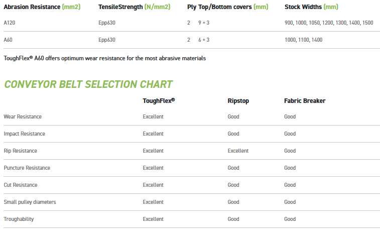Select the Small pulley diameters row label
This screenshot has height=239, width=380.
pos(30,202)
